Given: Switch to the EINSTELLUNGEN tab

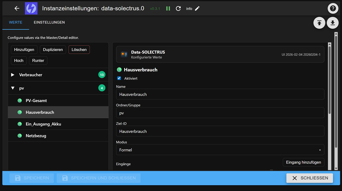Looking at the screenshot, I should (49, 22).
